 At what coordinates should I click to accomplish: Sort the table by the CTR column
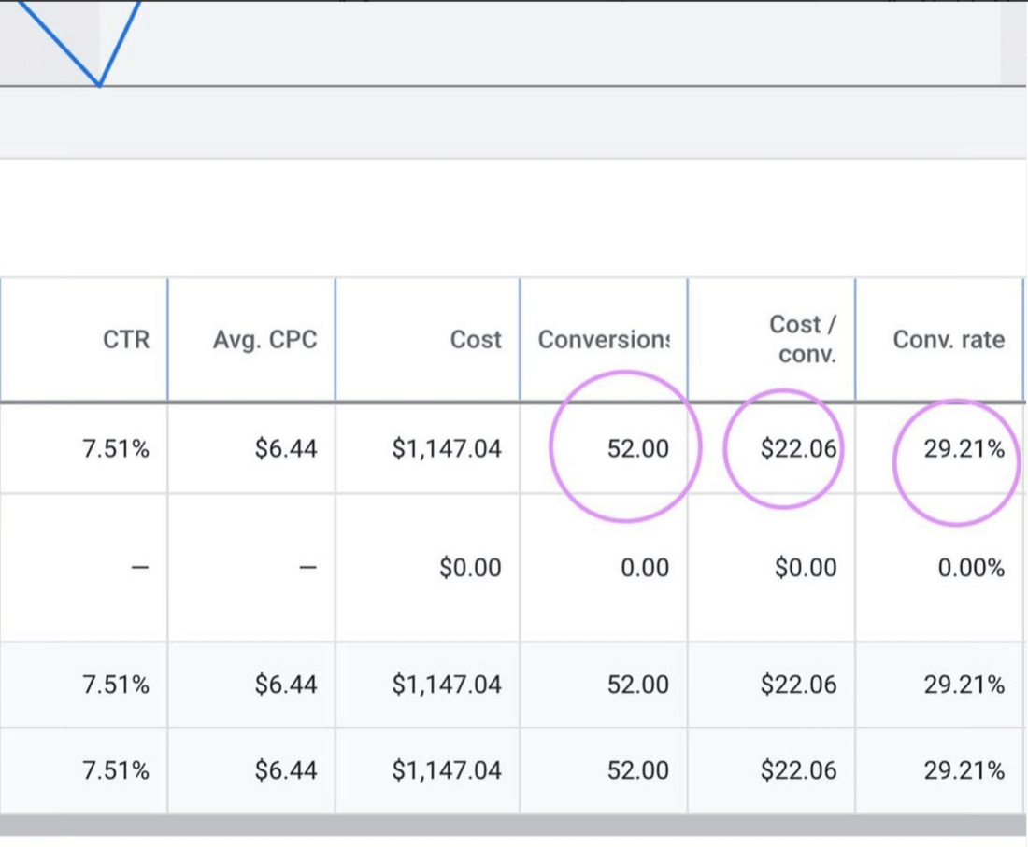pos(126,340)
